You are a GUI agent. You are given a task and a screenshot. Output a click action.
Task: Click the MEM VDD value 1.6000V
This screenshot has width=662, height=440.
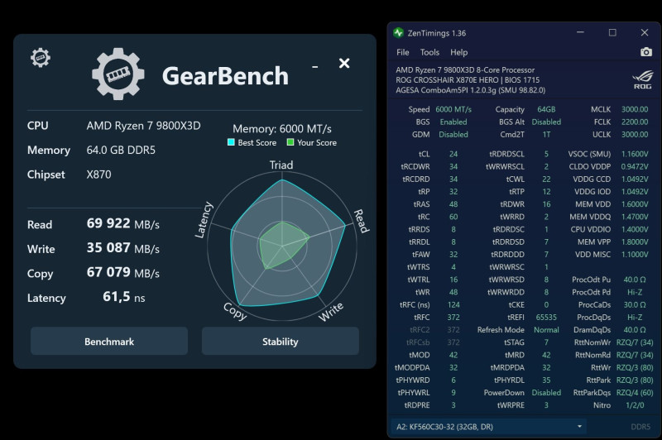point(635,204)
